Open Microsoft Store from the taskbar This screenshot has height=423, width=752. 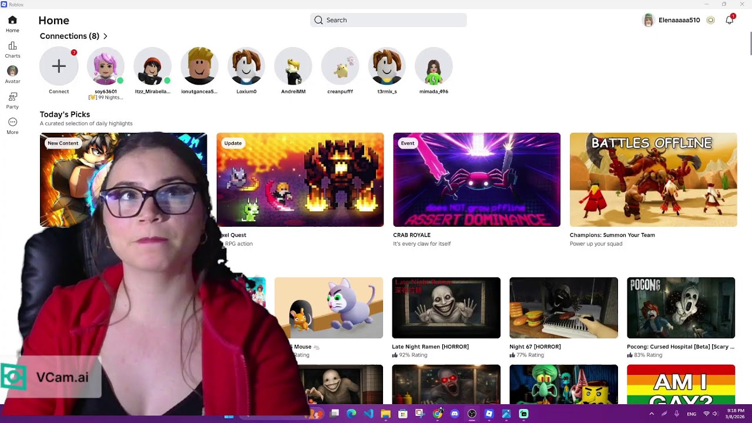point(402,414)
